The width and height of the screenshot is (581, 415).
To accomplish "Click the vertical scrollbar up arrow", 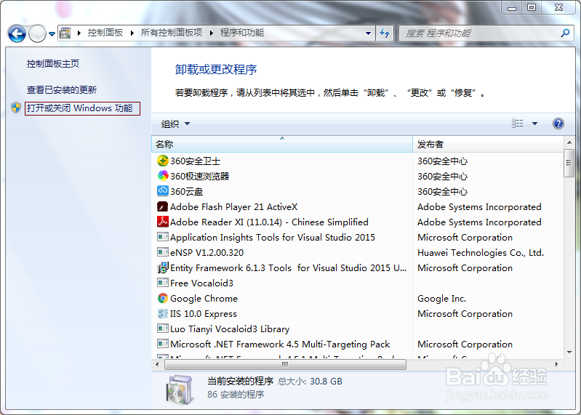I will [x=569, y=142].
